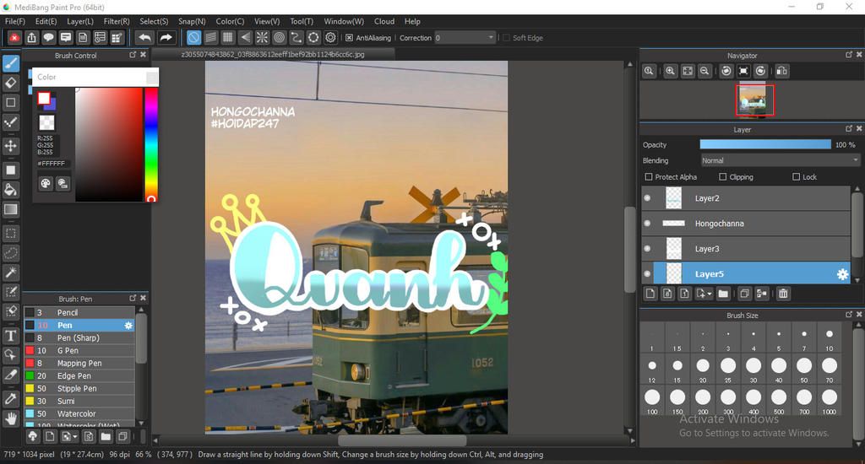Turn snap off with the blue icon
The image size is (865, 464).
(x=193, y=37)
